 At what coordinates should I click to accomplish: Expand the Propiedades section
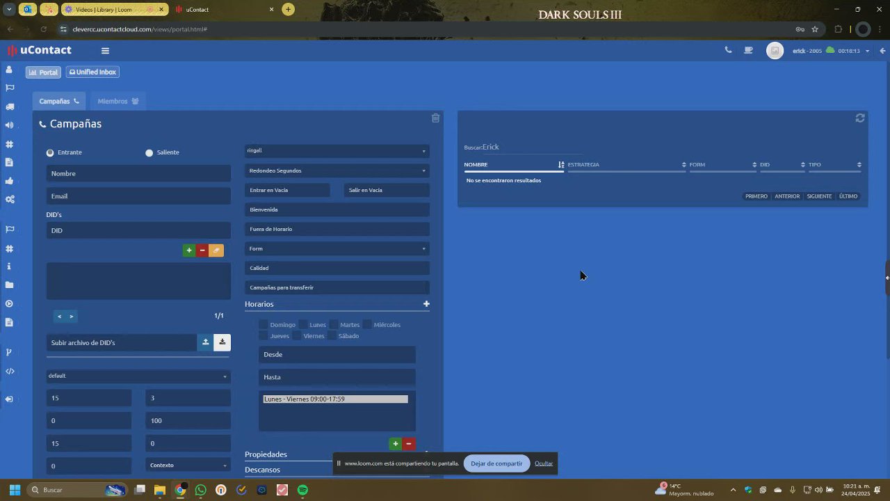coord(266,454)
